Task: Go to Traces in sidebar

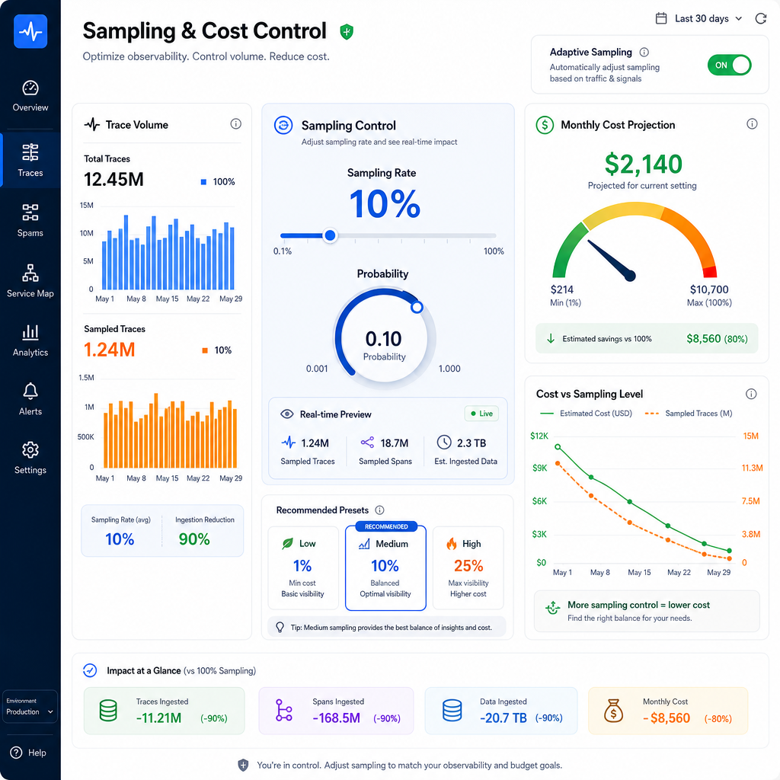Action: (30, 160)
